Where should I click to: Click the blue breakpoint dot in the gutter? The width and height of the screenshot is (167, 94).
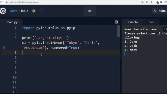point(4,48)
